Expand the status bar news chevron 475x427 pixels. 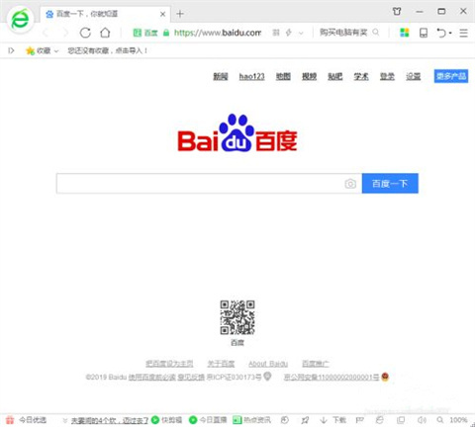[65, 420]
